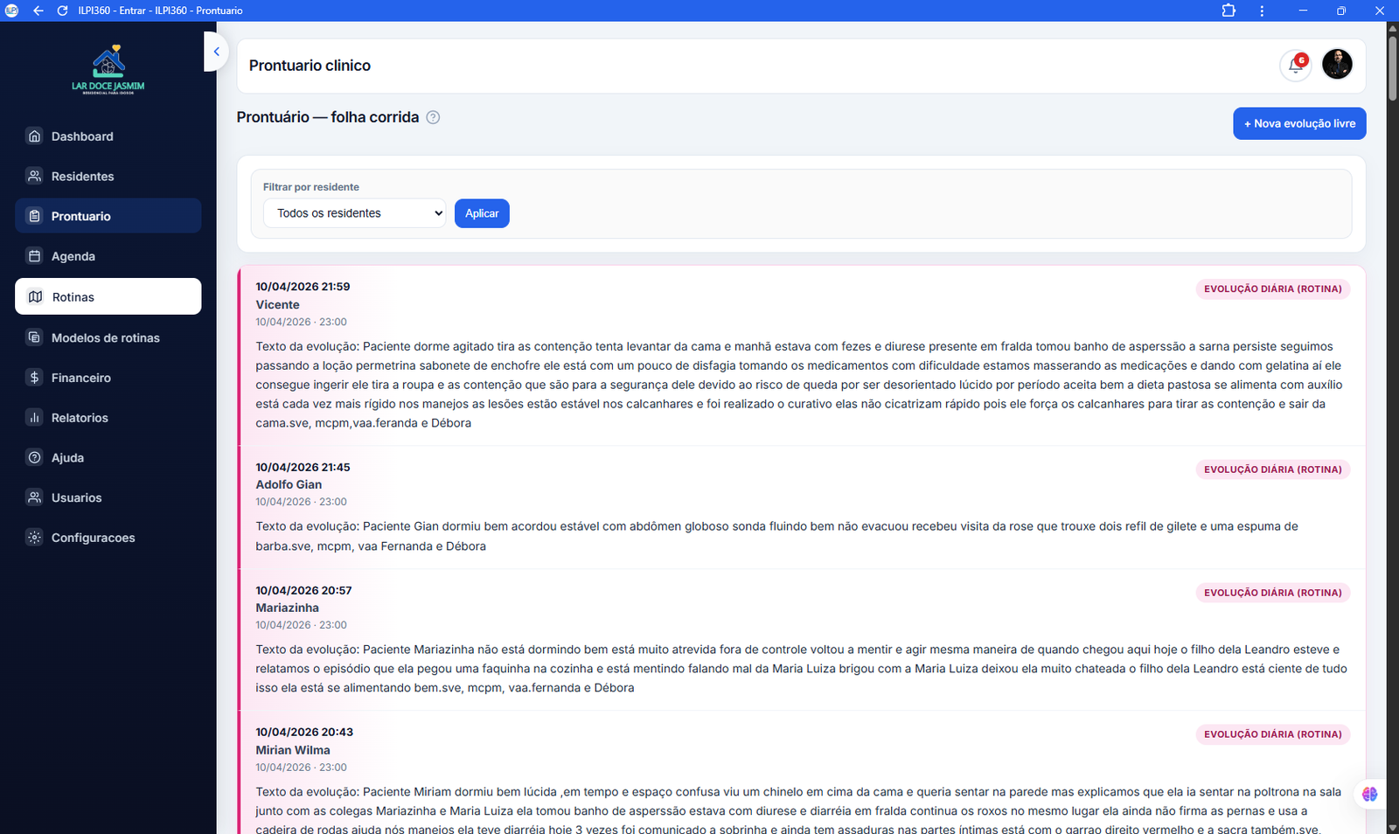Image resolution: width=1399 pixels, height=834 pixels.
Task: Click the Financeiro dollar icon
Action: click(34, 378)
